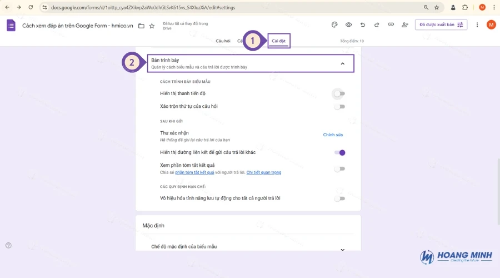Click the CÁCH TRÌNH BÀY BIỂU MẪU heading
The height and width of the screenshot is (278, 500).
(185, 82)
